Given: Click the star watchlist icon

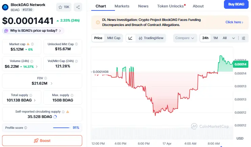Looking at the screenshot, I should point(60,7).
